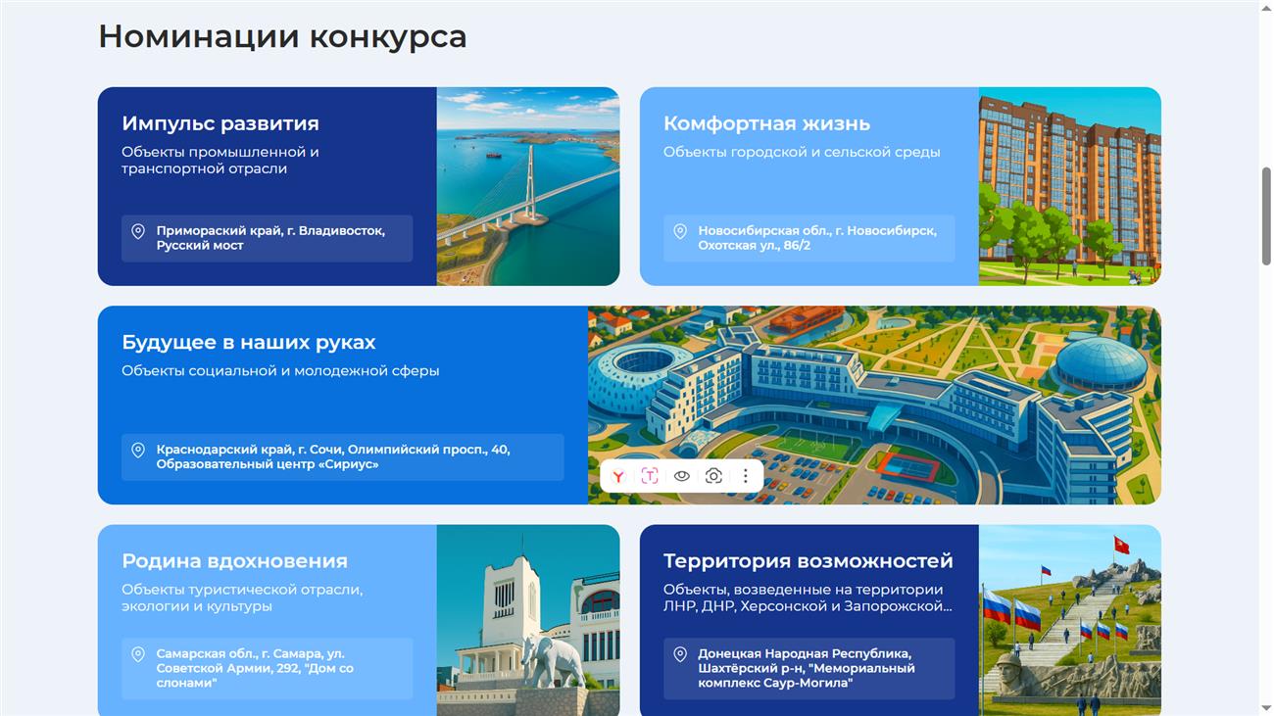
Task: Click the camera screenshot icon on image
Action: (713, 476)
